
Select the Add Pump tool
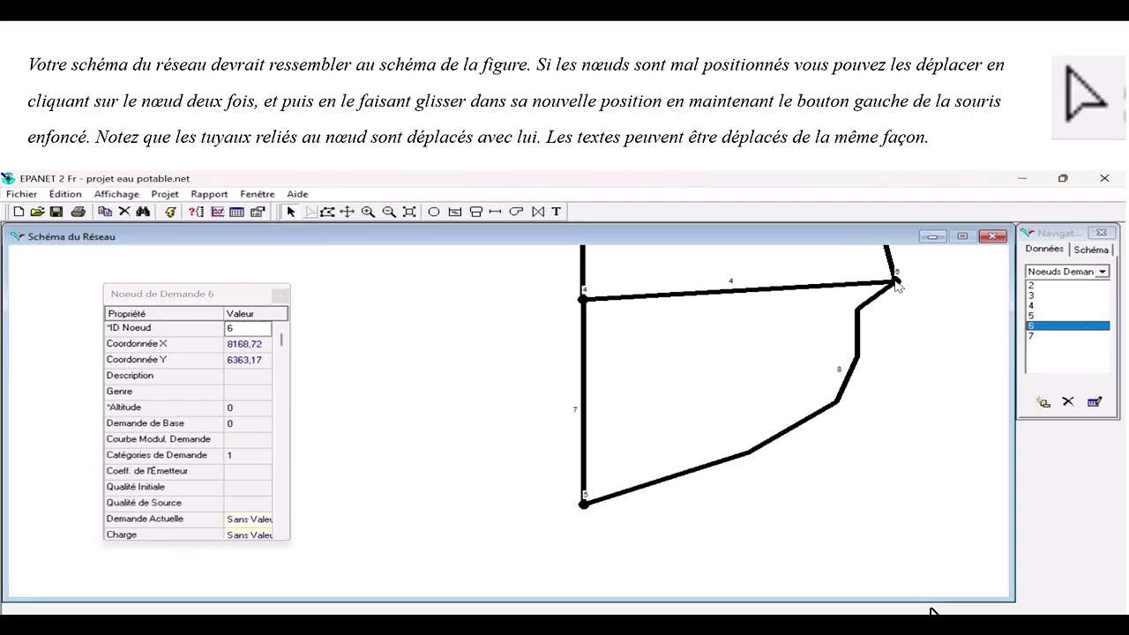pyautogui.click(x=517, y=212)
